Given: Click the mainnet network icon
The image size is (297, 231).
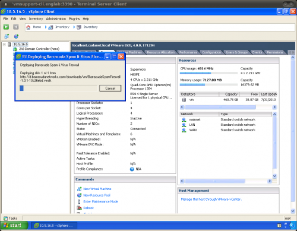Looking at the screenshot, I should coord(184,120).
